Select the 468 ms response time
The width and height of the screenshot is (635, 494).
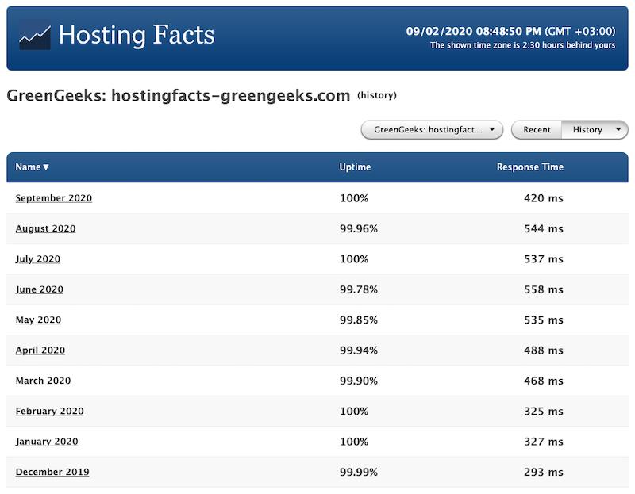(544, 381)
